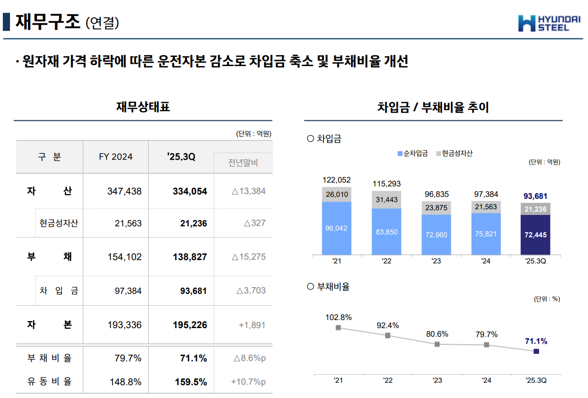Click the gray 현금성자산 legend swatch

pos(438,154)
